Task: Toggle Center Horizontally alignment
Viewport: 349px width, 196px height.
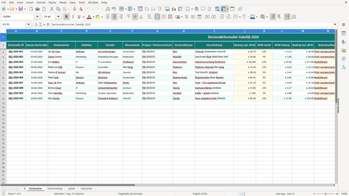Action: [115, 17]
